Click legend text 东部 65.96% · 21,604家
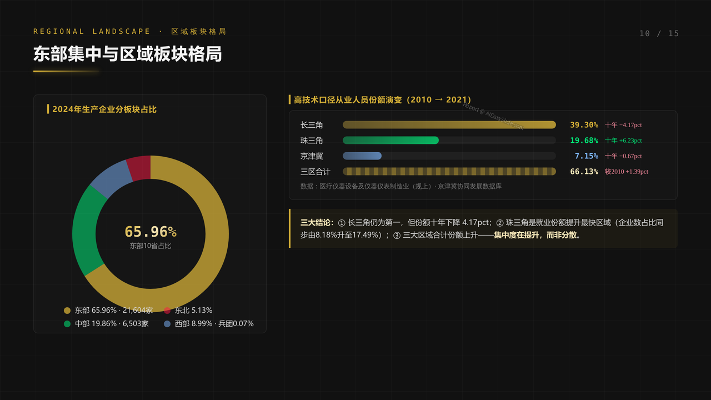Screen dimensions: 711x400 114,311
